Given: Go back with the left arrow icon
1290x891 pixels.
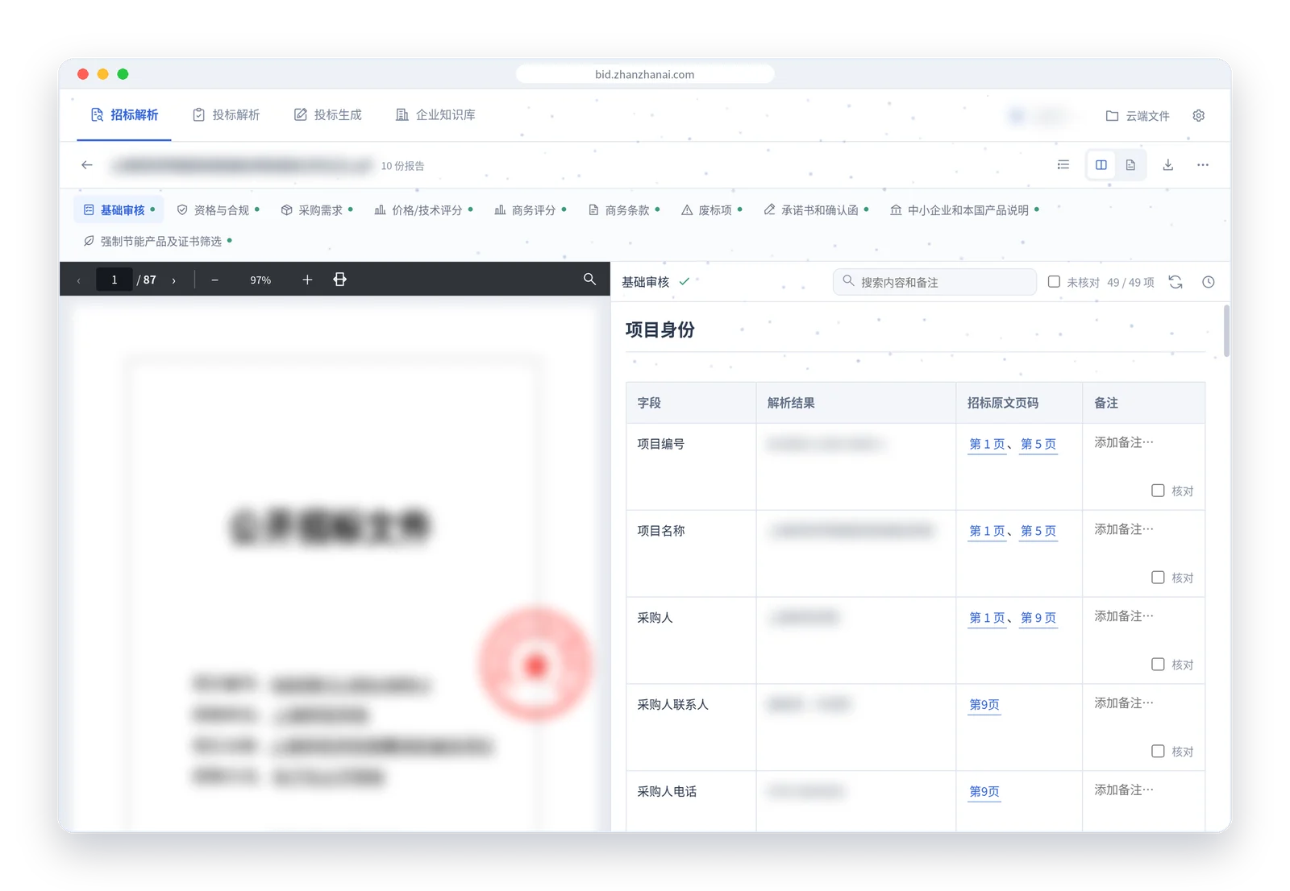Looking at the screenshot, I should click(x=87, y=165).
